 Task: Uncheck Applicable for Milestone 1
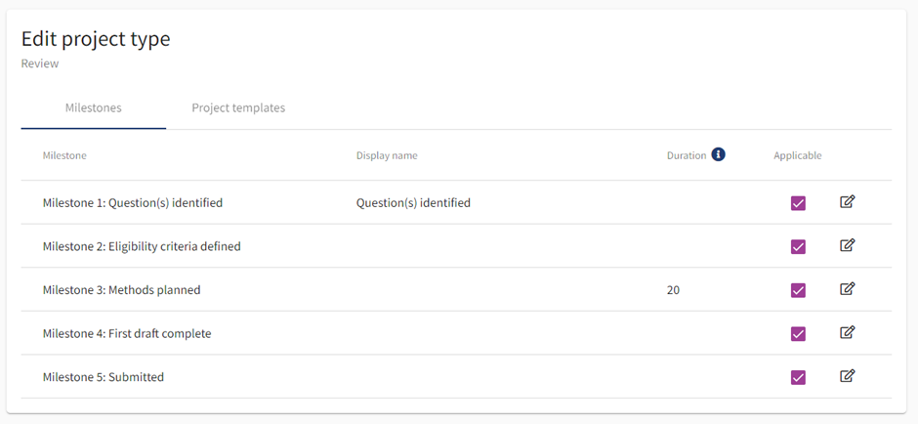point(798,203)
